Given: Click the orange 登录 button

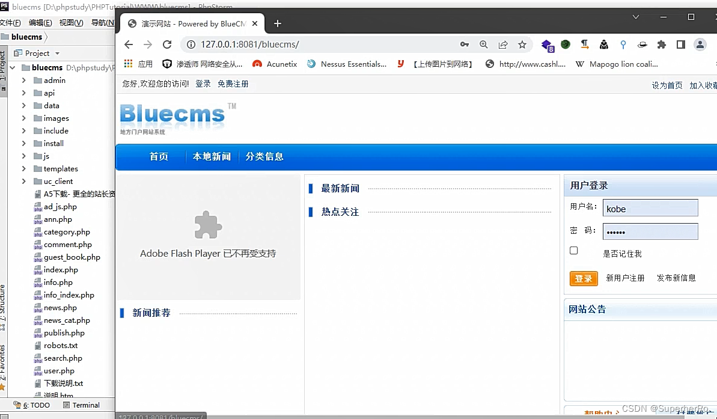Looking at the screenshot, I should click(584, 278).
